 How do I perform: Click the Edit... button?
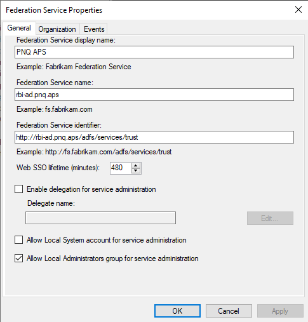pos(270,218)
